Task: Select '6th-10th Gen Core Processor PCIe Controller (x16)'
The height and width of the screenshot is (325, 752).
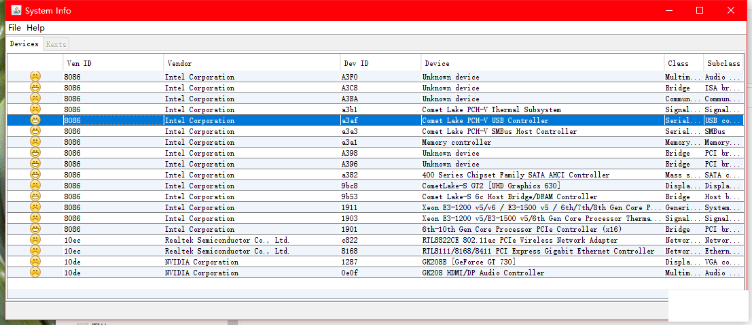Action: (542, 229)
